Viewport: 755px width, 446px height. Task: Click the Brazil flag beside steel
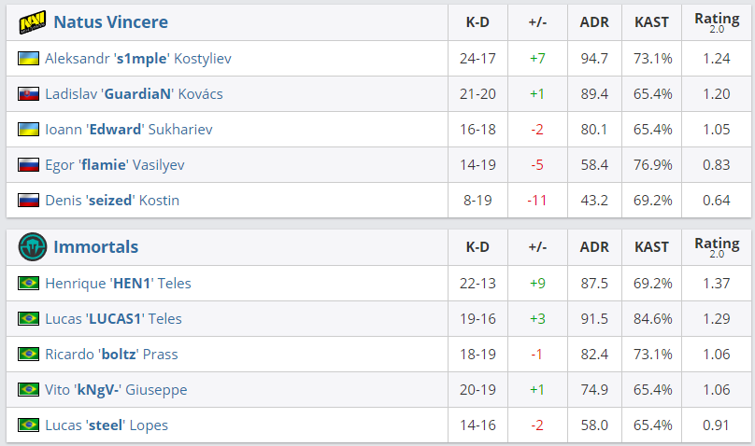pyautogui.click(x=29, y=425)
